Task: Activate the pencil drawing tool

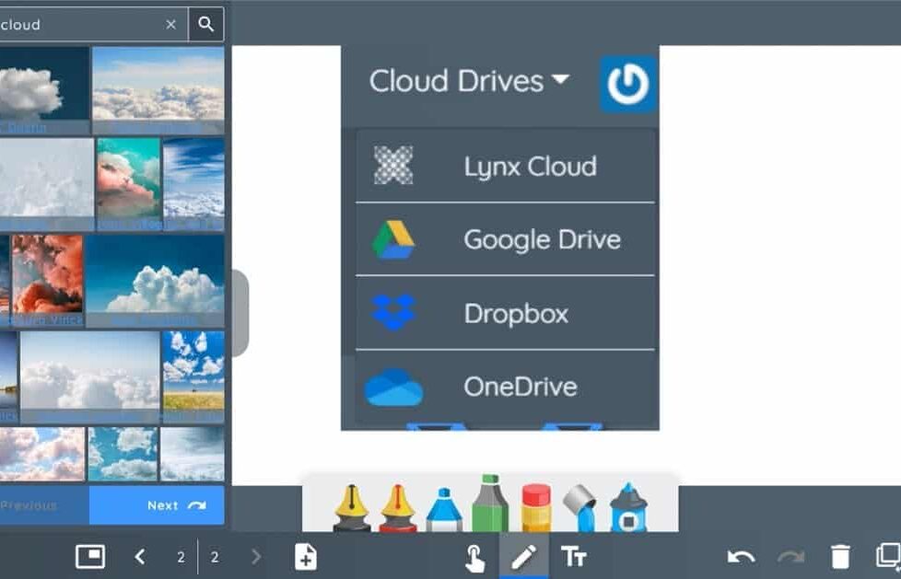Action: (x=523, y=557)
